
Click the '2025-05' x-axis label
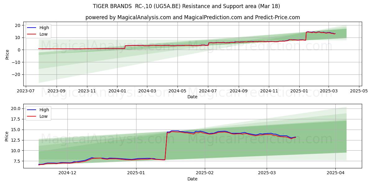click(x=359, y=91)
